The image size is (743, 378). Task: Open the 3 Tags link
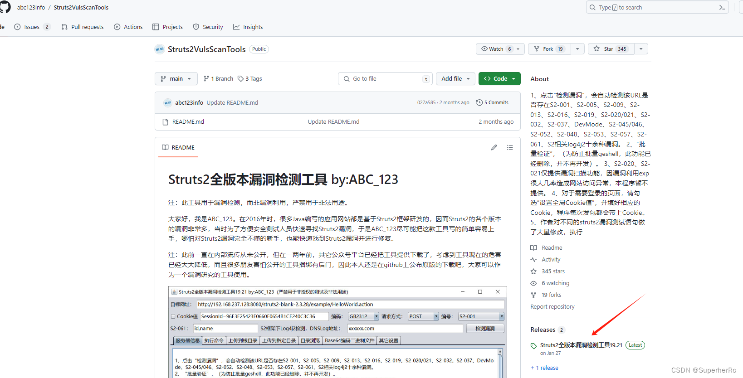tap(250, 78)
